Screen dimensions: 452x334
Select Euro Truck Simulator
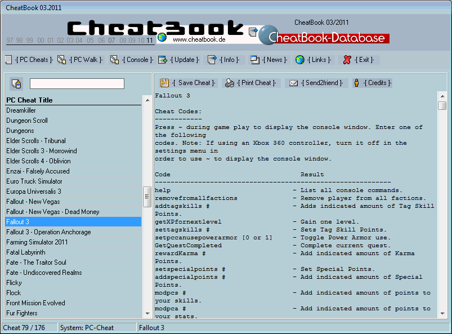click(x=73, y=181)
